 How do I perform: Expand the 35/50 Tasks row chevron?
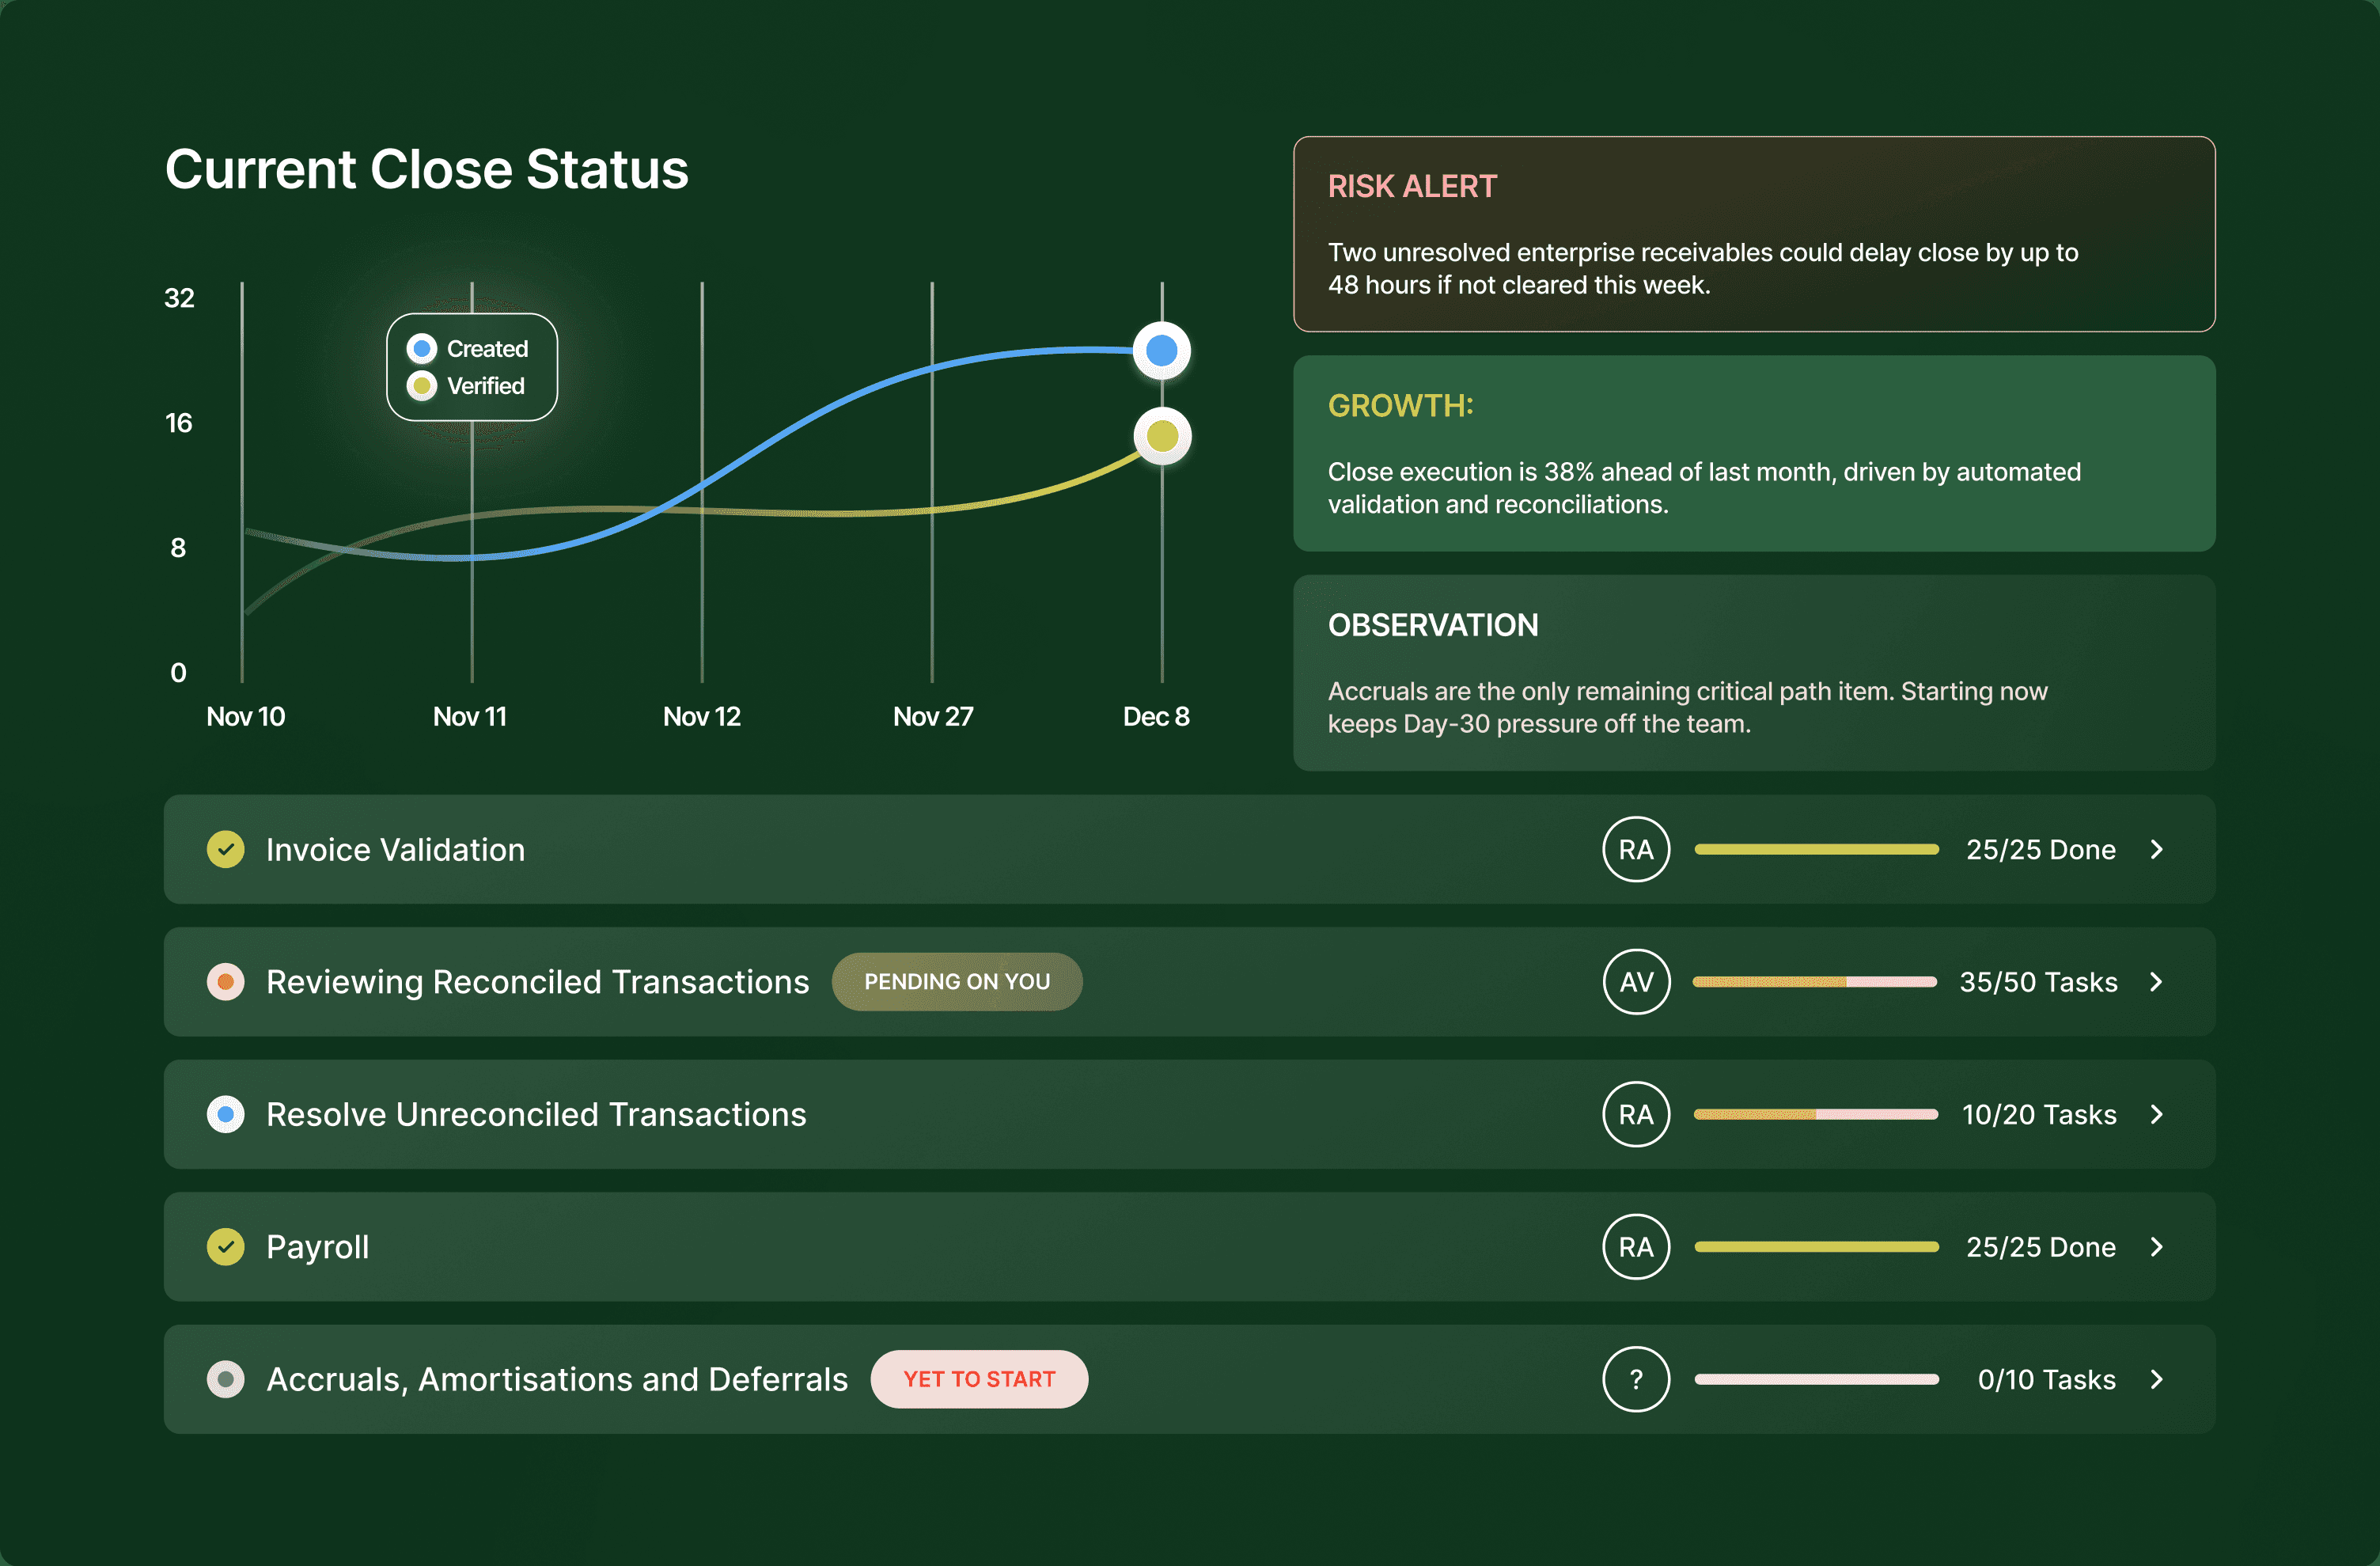[2157, 981]
